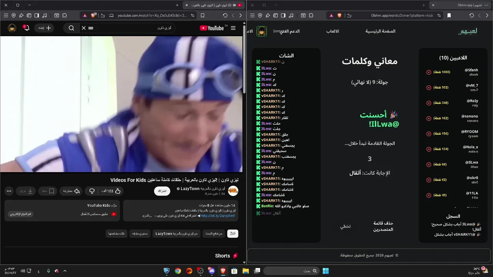Click the تخطي skip button
This screenshot has height=277, width=493.
click(x=345, y=226)
